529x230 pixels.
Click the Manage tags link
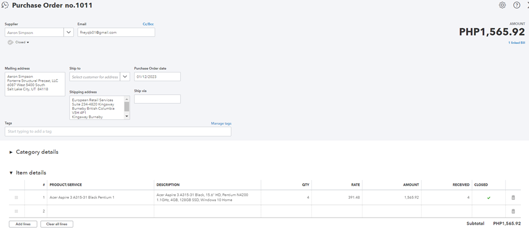pyautogui.click(x=221, y=123)
